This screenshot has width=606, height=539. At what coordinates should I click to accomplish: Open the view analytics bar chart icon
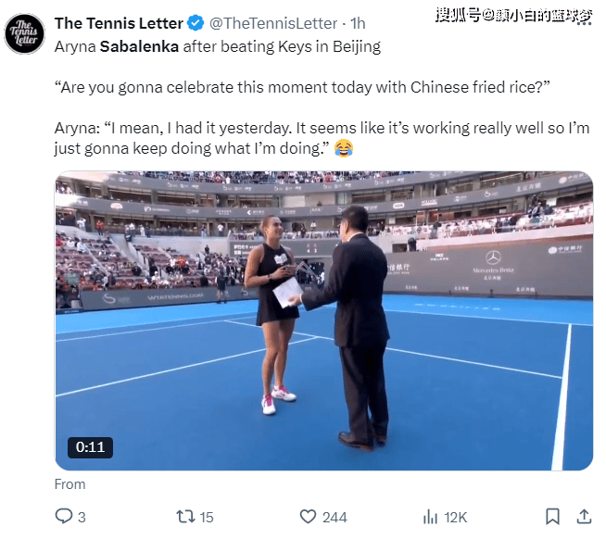coord(430,517)
